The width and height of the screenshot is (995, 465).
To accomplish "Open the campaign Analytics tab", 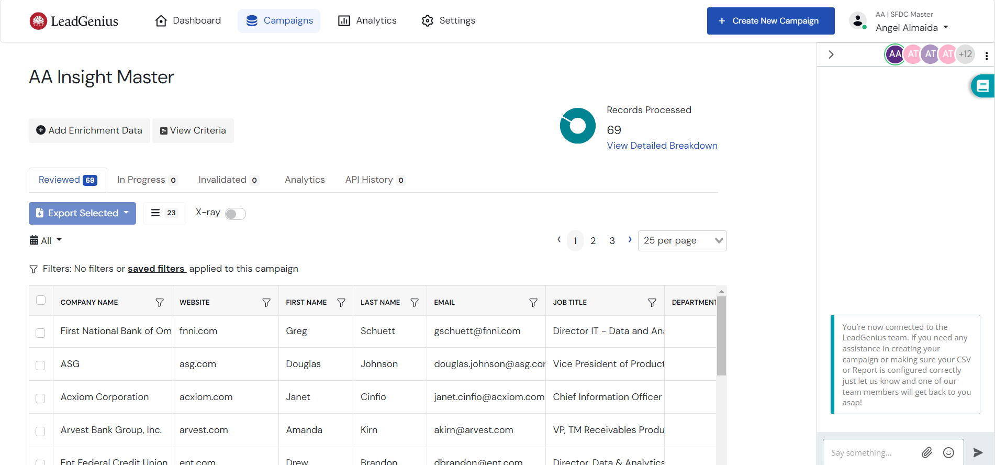I will [x=305, y=180].
